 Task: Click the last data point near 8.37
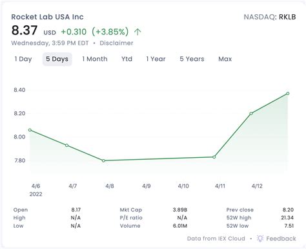pyautogui.click(x=288, y=93)
